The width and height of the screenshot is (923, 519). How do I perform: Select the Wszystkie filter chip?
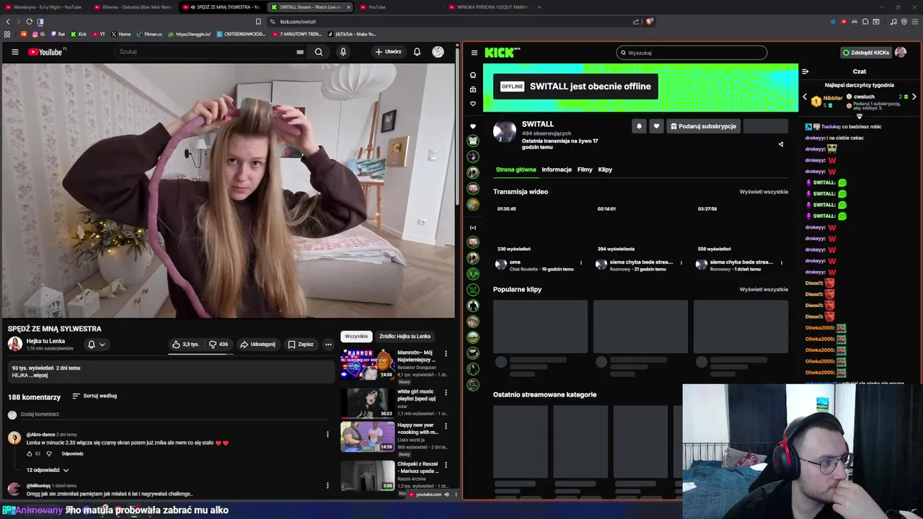pos(356,337)
